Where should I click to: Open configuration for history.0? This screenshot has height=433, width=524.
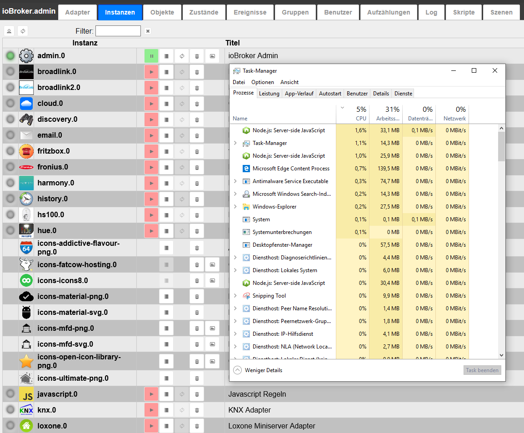point(166,199)
